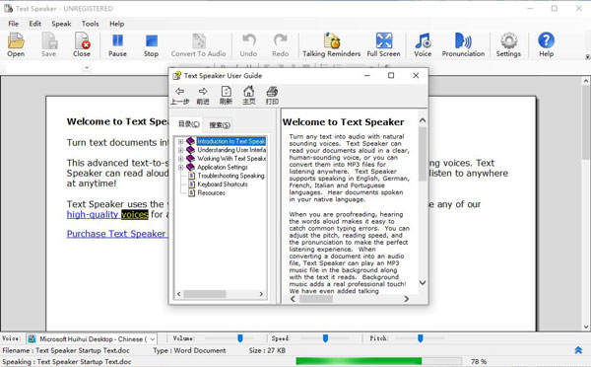The image size is (591, 367).
Task: Click the Volume slider handle
Action: pyautogui.click(x=240, y=338)
